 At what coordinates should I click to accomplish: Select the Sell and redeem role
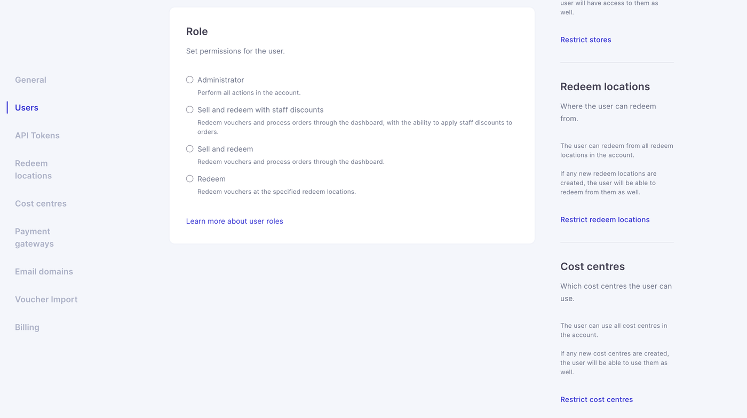pos(189,149)
